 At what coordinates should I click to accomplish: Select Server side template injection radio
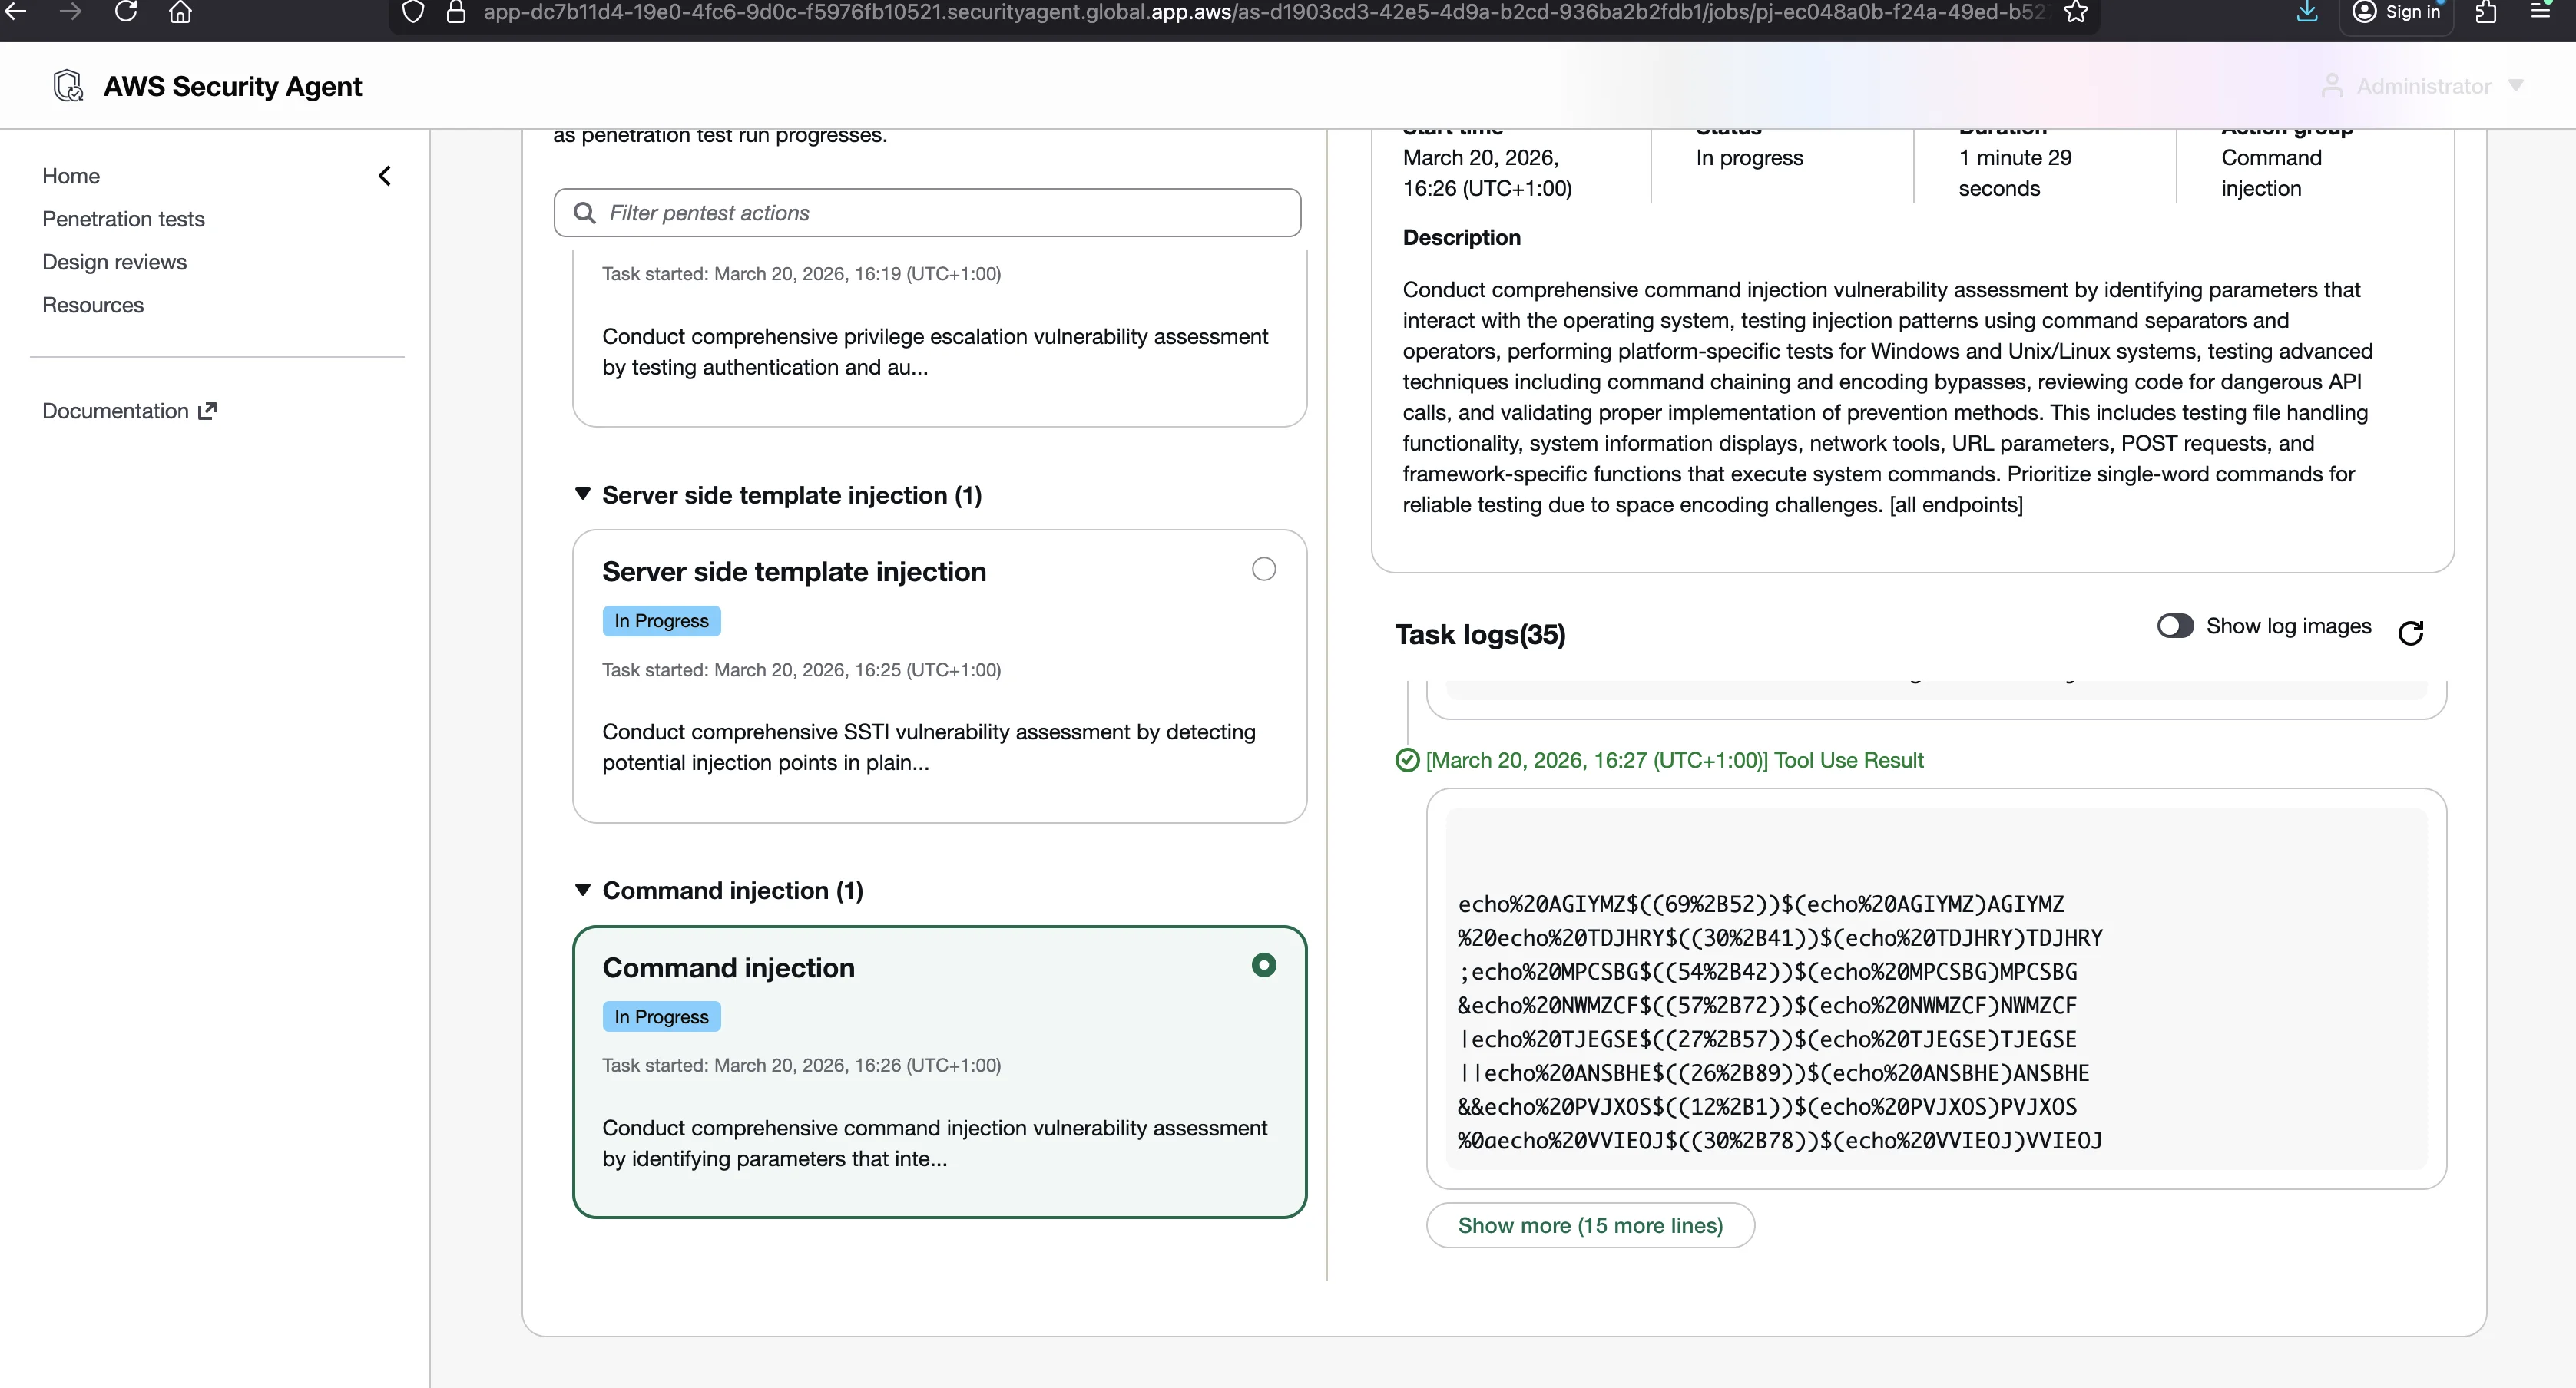click(x=1264, y=569)
